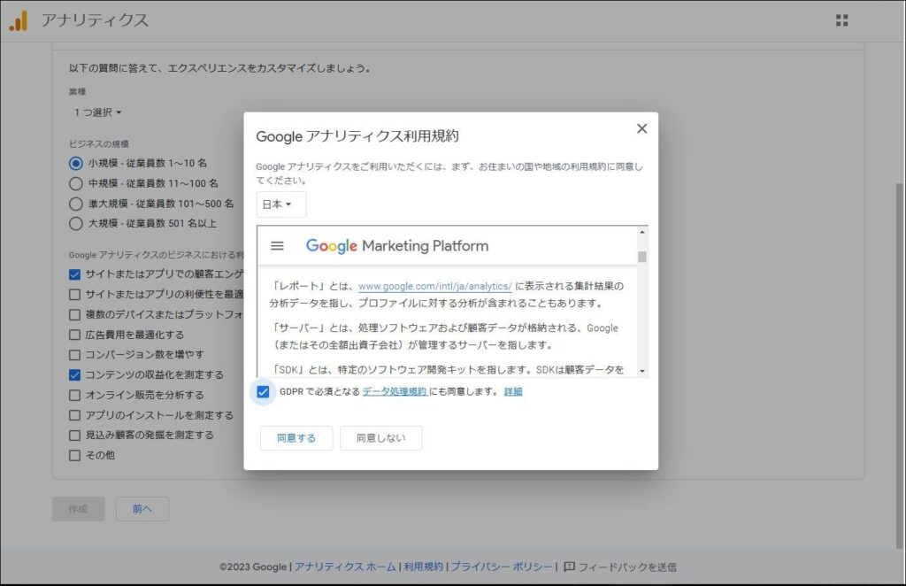Image resolution: width=906 pixels, height=586 pixels.
Task: Close the terms of service dialog
Action: click(642, 129)
